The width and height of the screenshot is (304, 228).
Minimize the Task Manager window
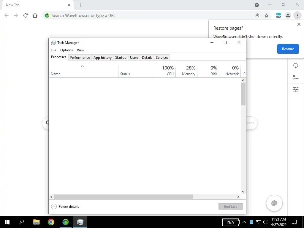[x=212, y=43]
